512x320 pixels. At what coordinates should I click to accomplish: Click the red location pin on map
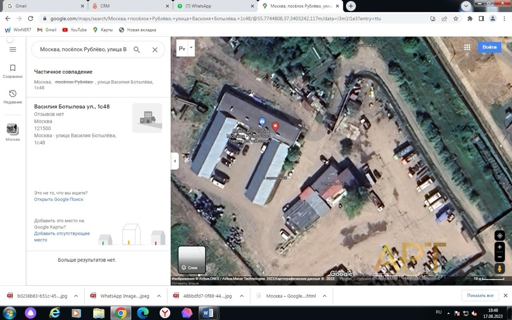click(275, 127)
